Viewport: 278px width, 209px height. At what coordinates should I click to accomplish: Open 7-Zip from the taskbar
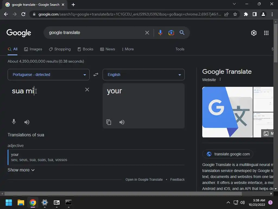(x=57, y=202)
